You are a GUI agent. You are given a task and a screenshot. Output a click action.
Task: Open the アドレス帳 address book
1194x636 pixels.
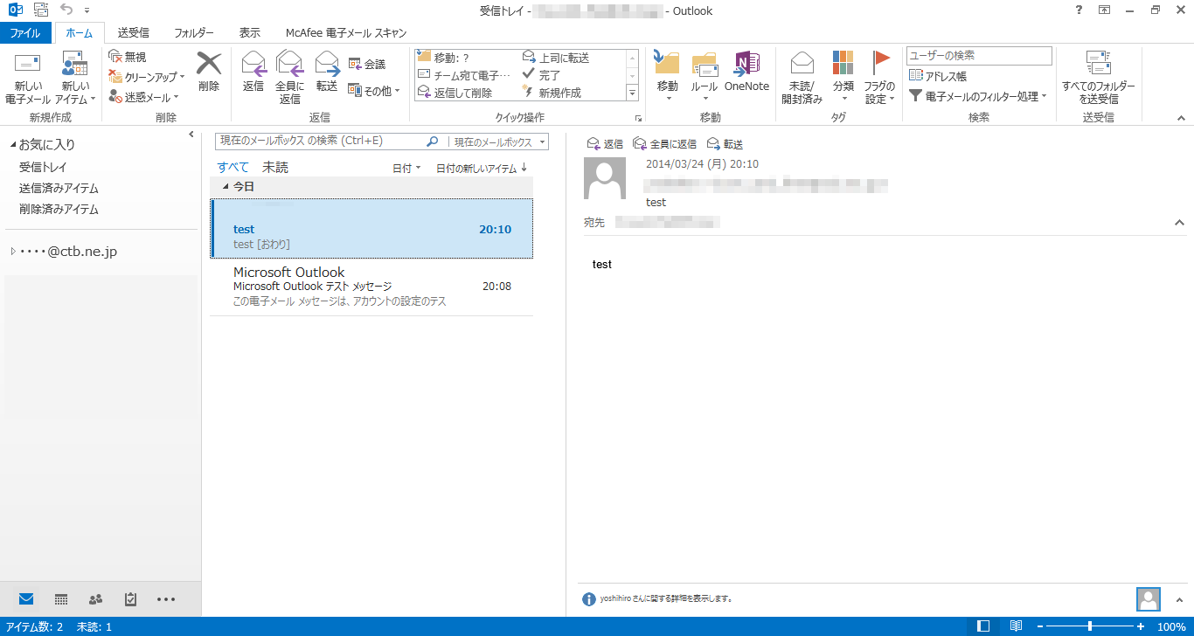tap(938, 76)
